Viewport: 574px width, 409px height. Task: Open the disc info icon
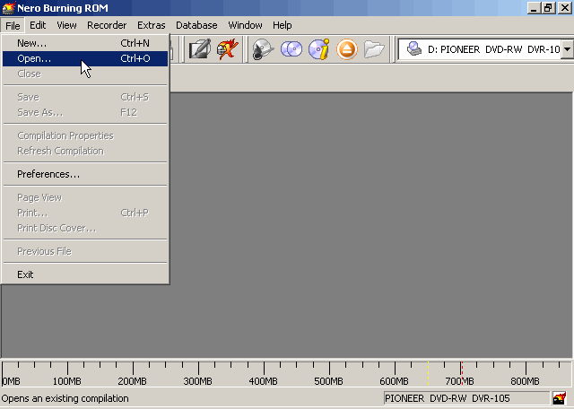coord(319,49)
